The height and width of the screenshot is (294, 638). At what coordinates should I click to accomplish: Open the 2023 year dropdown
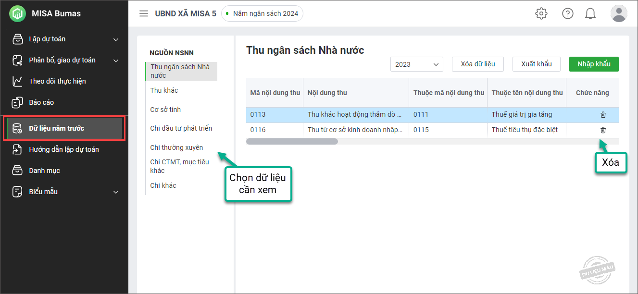[x=416, y=64]
